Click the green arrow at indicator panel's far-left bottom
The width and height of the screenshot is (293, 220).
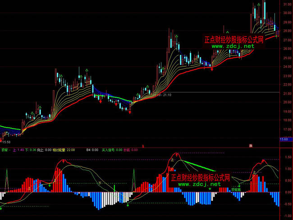click(1, 207)
